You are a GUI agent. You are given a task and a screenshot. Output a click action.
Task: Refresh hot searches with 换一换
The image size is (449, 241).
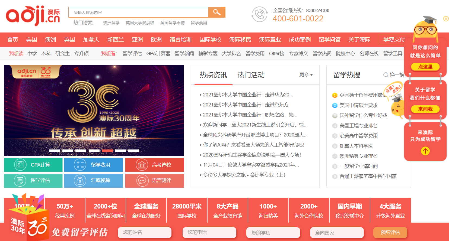click(394, 75)
